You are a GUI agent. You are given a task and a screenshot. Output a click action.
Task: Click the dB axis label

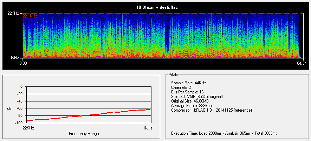(x=9, y=108)
